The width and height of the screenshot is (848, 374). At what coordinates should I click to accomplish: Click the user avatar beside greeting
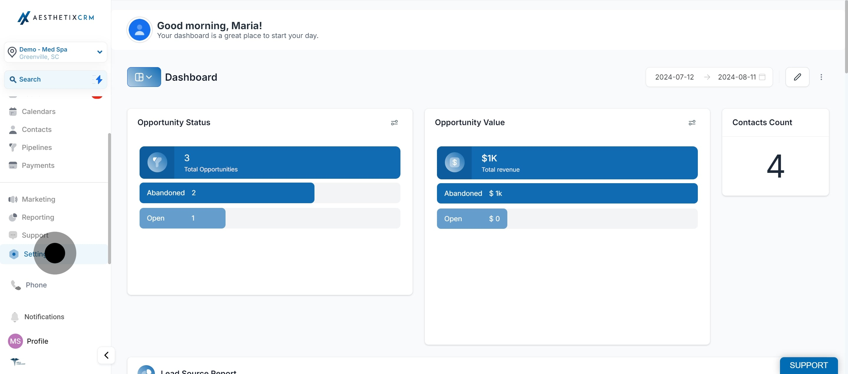pos(139,30)
